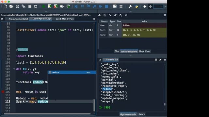This screenshot has height=117, width=209.
Task: Re-run the last script
Action: click(68, 6)
